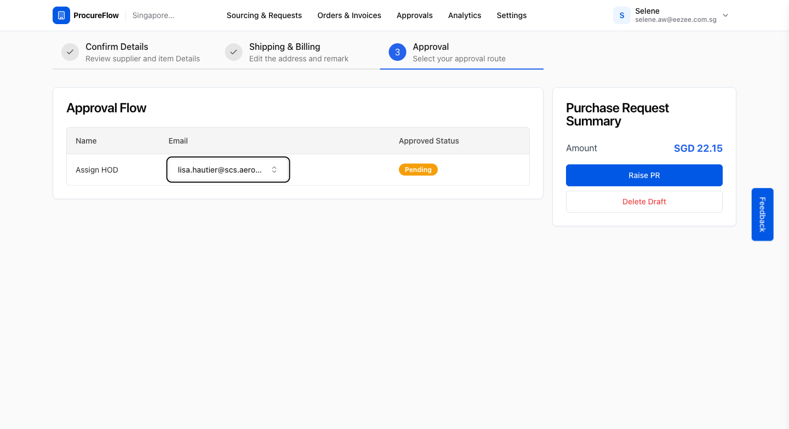Viewport: 789px width, 429px height.
Task: Click the Assign HOD cell
Action: click(97, 170)
